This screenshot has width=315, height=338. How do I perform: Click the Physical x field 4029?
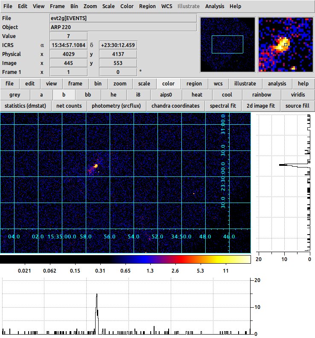[x=69, y=54]
